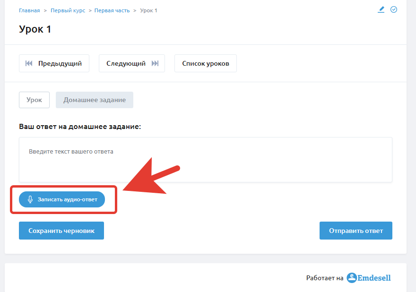Screen dimensions: 416x292
Task: Click into the answer text field
Action: coord(206,160)
